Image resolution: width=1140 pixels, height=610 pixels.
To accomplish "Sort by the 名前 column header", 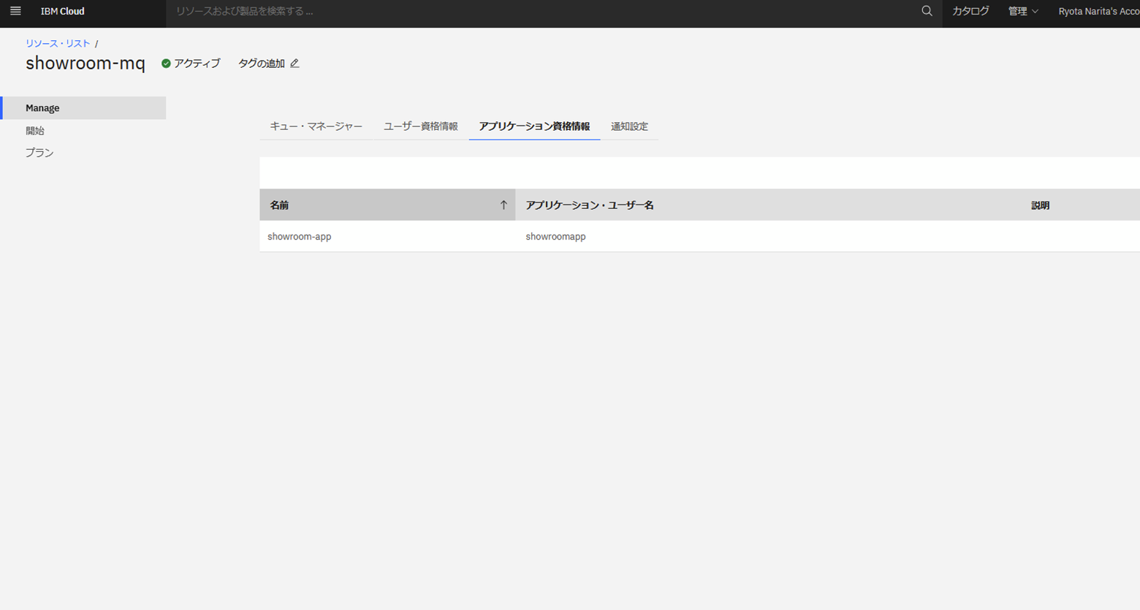I will (387, 205).
